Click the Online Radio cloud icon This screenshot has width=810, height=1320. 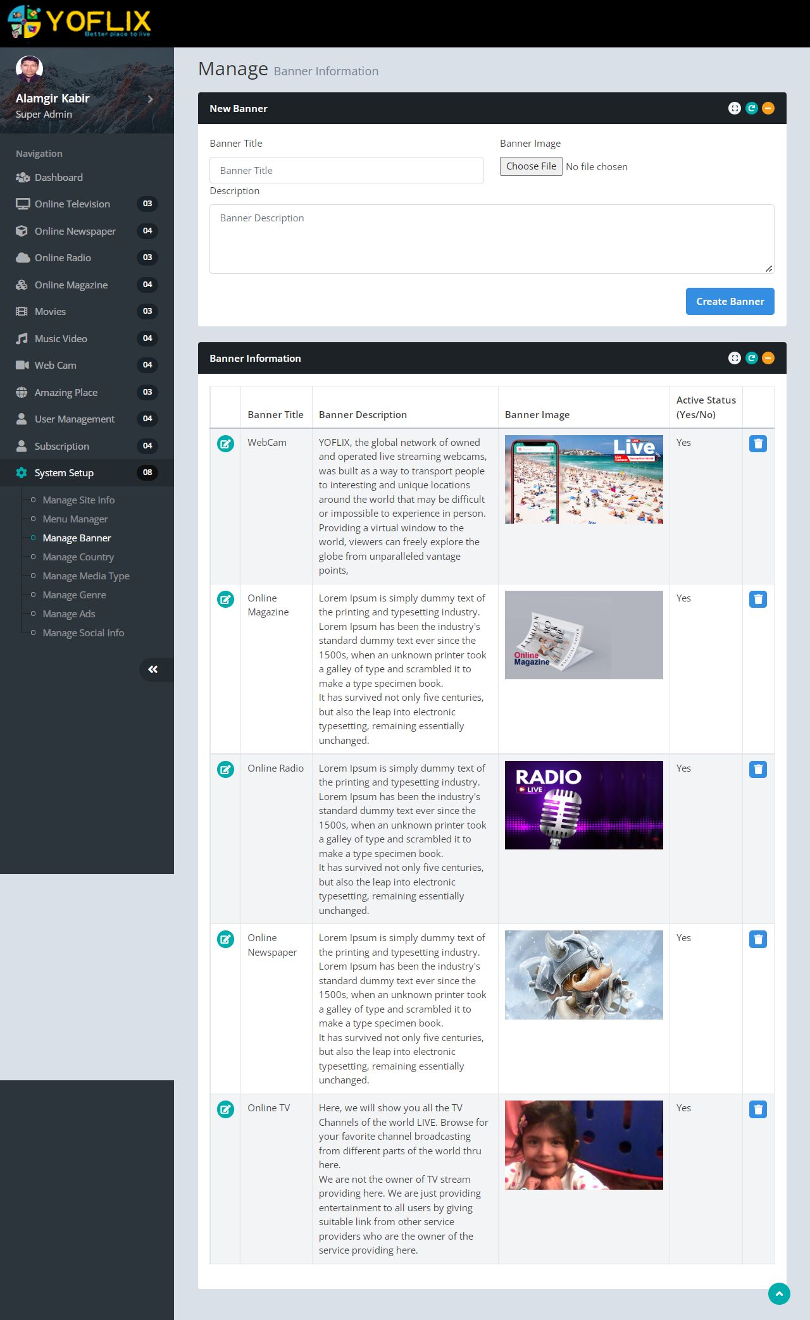(23, 258)
